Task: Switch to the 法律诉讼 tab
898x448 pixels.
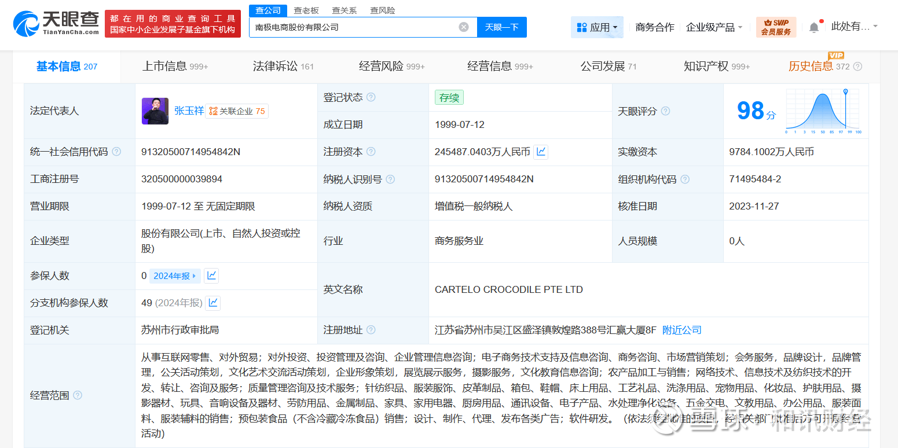Action: click(x=283, y=67)
